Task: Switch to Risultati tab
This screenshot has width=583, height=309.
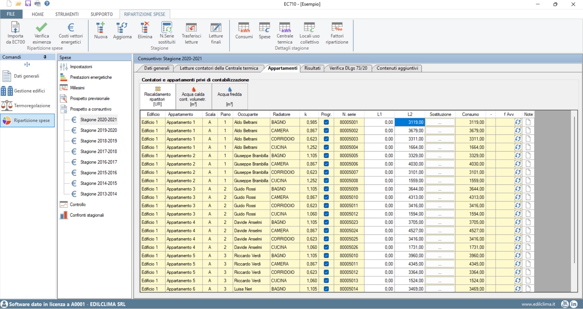Action: click(312, 68)
